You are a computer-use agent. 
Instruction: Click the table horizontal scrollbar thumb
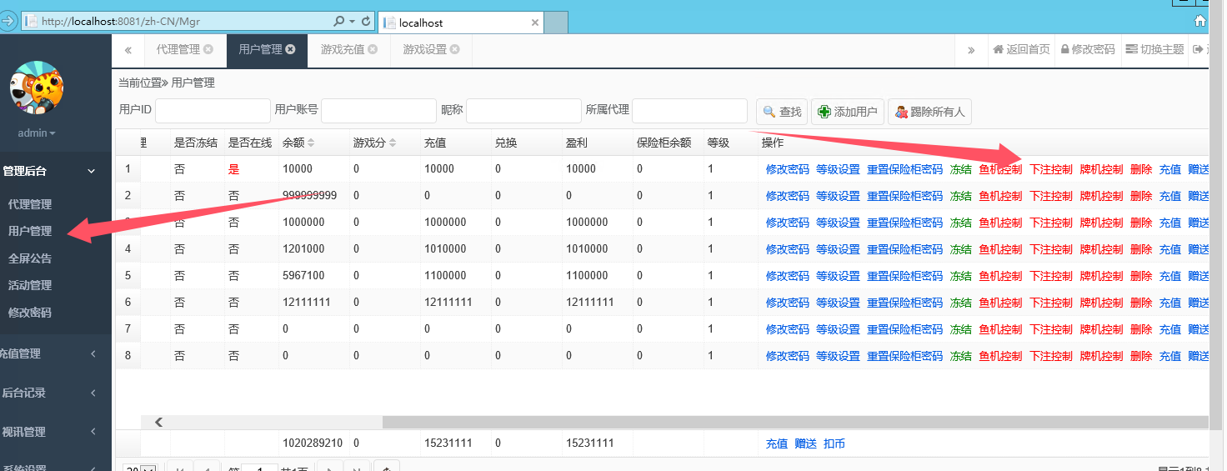coord(794,423)
